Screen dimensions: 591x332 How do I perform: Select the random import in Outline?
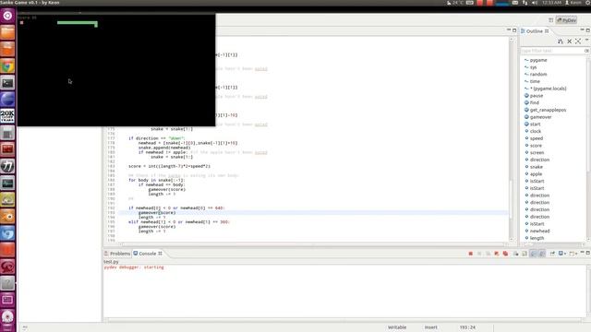click(538, 75)
